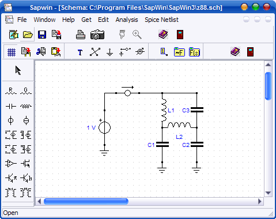
Task: Click the application icon in menu bar
Action: pyautogui.click(x=9, y=20)
